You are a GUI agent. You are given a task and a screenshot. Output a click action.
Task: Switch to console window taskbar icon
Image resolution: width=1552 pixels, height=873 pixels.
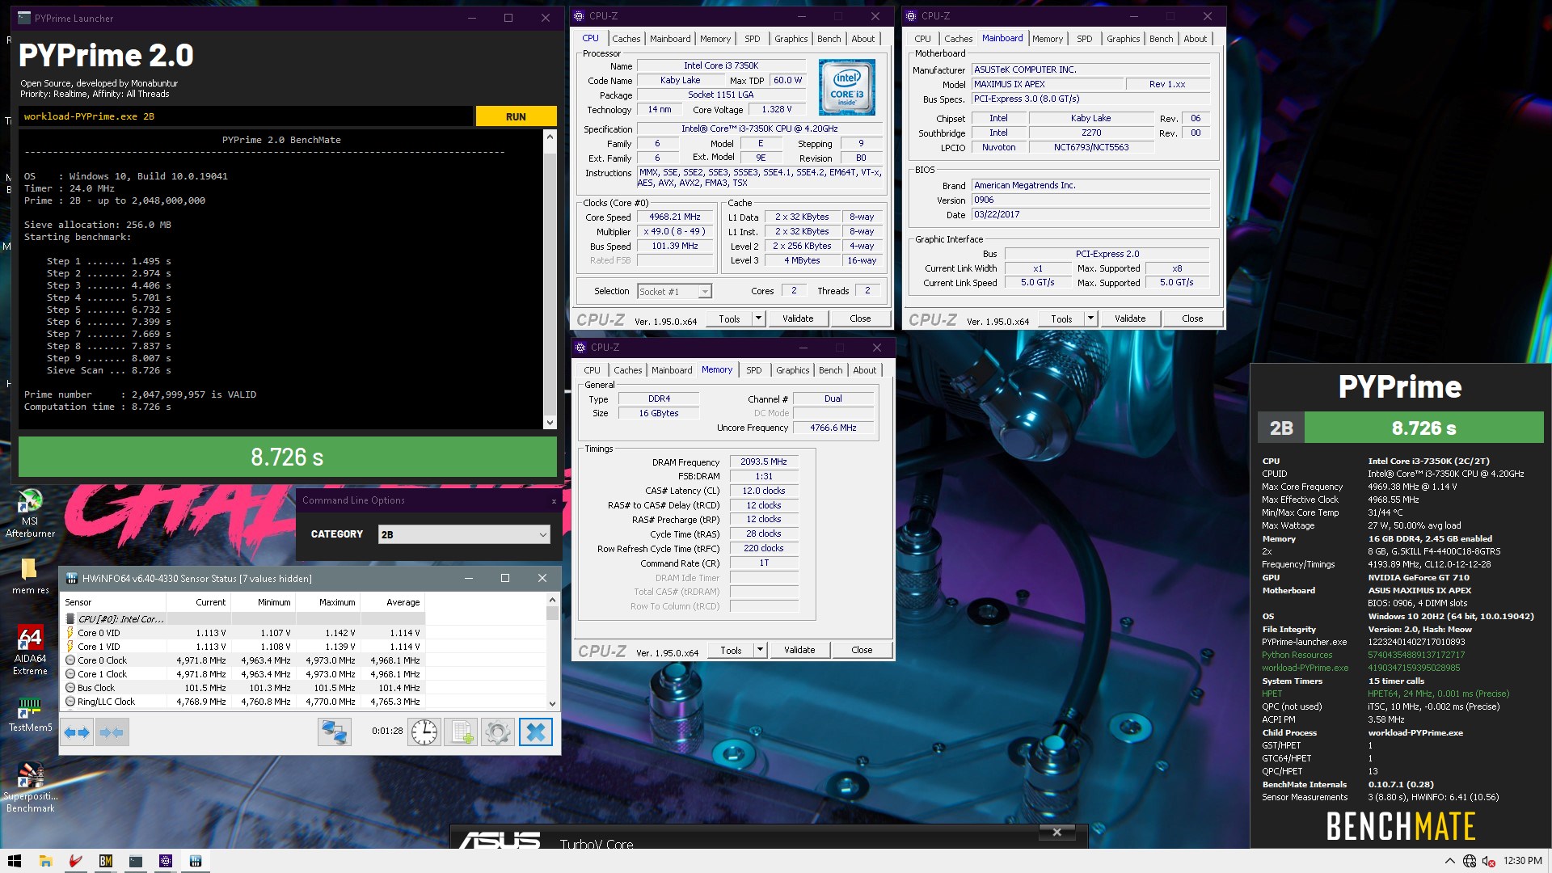[x=135, y=861]
